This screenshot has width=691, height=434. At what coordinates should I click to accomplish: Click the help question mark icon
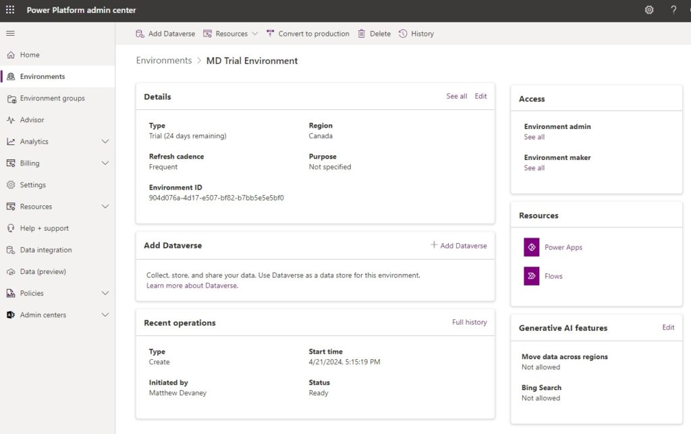(x=673, y=9)
